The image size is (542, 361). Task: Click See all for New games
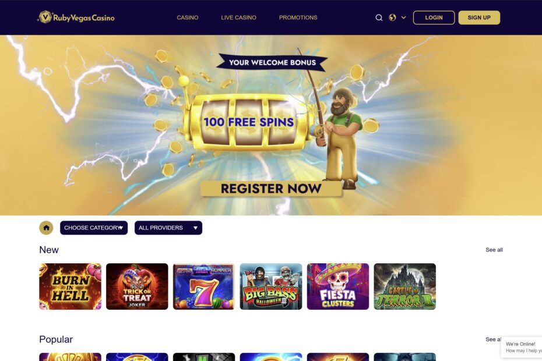click(494, 250)
